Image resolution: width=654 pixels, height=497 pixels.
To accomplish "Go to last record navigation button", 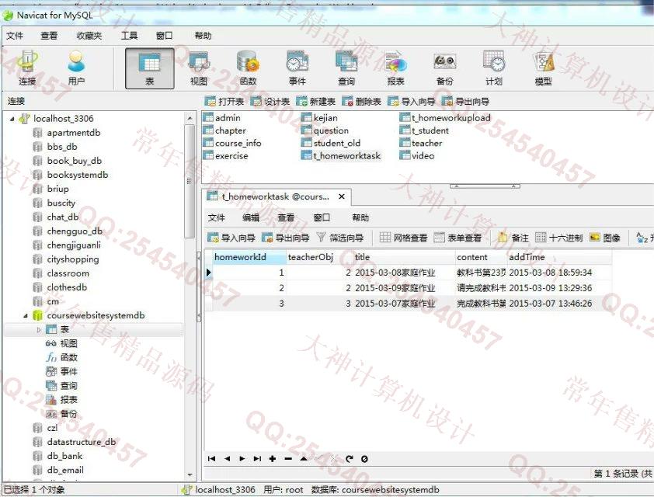I will (257, 459).
